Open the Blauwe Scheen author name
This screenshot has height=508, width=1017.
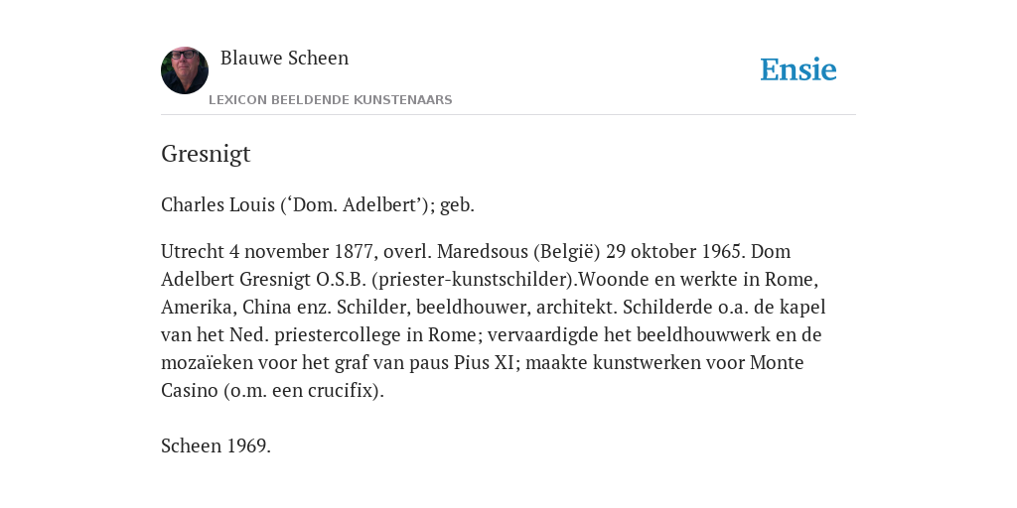[x=284, y=59]
